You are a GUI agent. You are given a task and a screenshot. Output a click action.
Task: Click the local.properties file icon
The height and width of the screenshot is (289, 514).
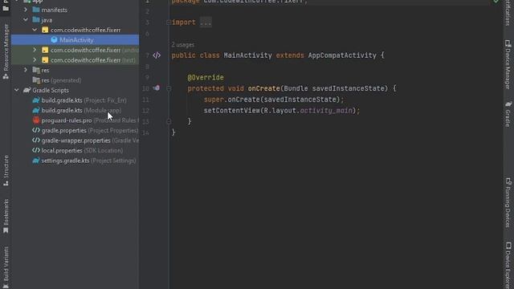click(36, 150)
